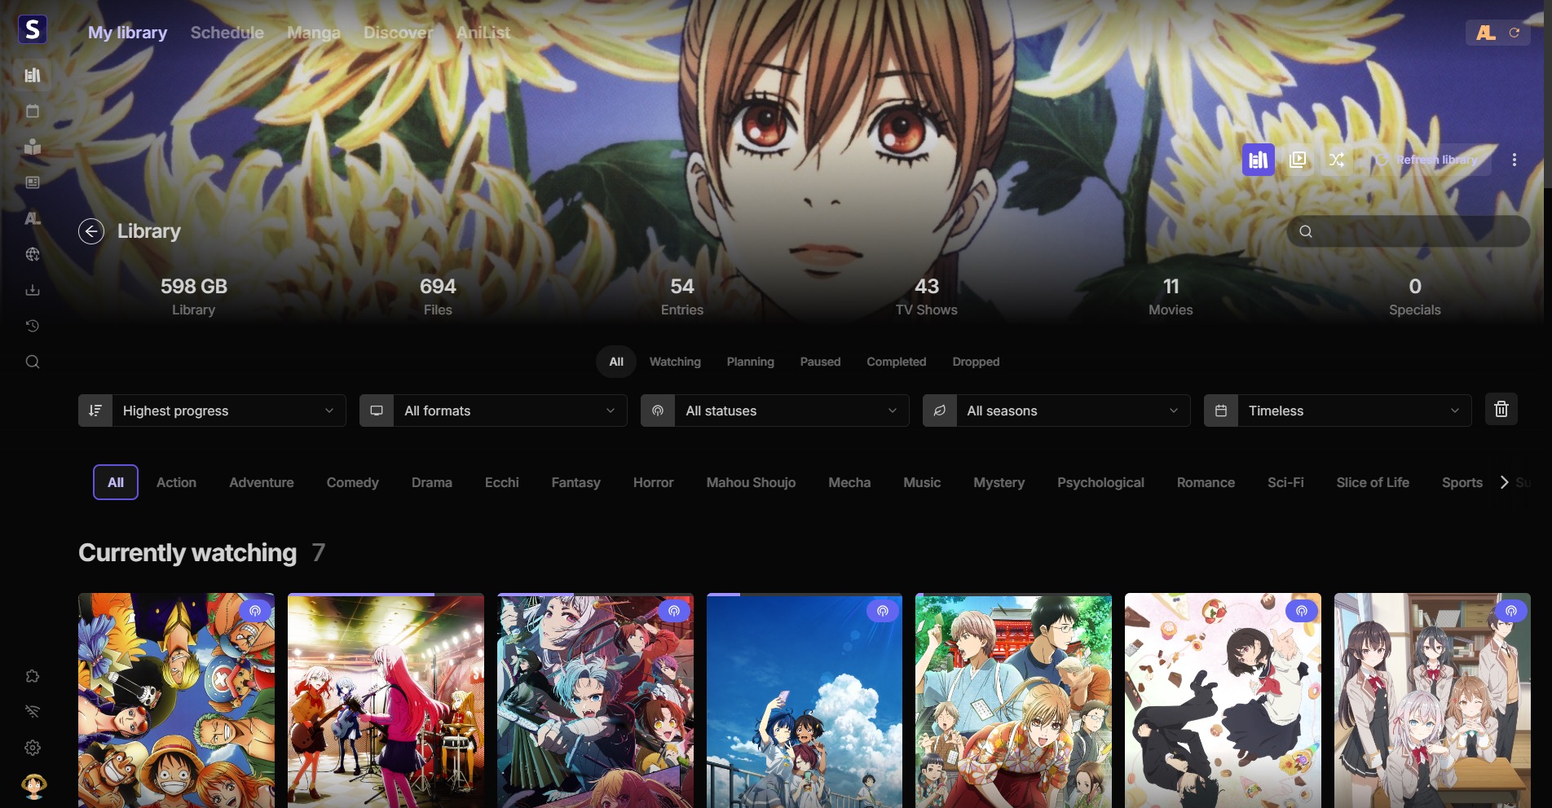The width and height of the screenshot is (1552, 808).
Task: Select the Shuffle icon above the library header
Action: pos(1337,160)
